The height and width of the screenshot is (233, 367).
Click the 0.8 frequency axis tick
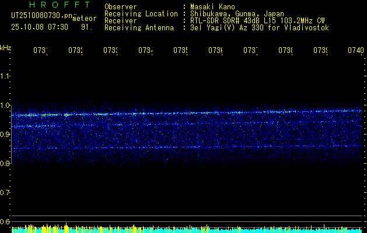point(5,164)
